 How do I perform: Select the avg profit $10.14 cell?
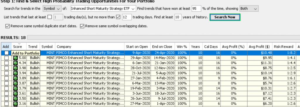pyautogui.click(x=260, y=73)
